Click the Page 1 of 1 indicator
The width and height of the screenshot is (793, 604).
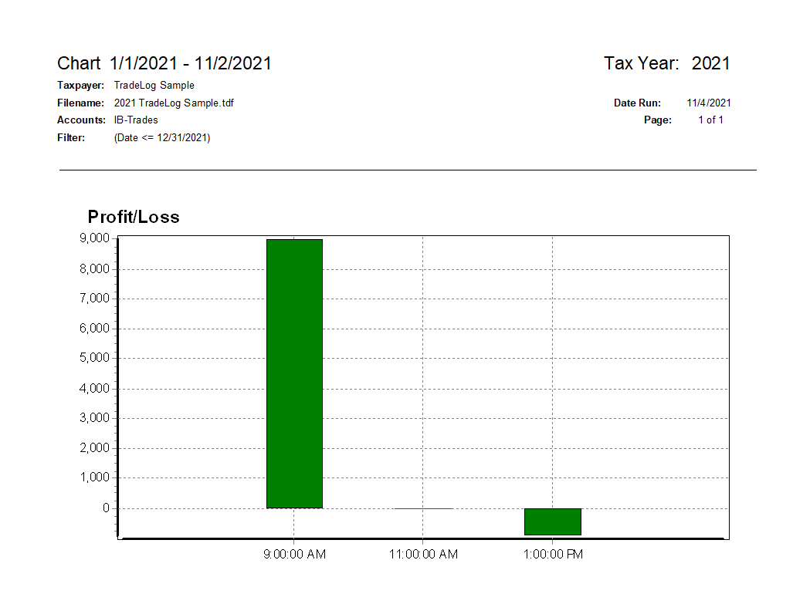click(710, 120)
